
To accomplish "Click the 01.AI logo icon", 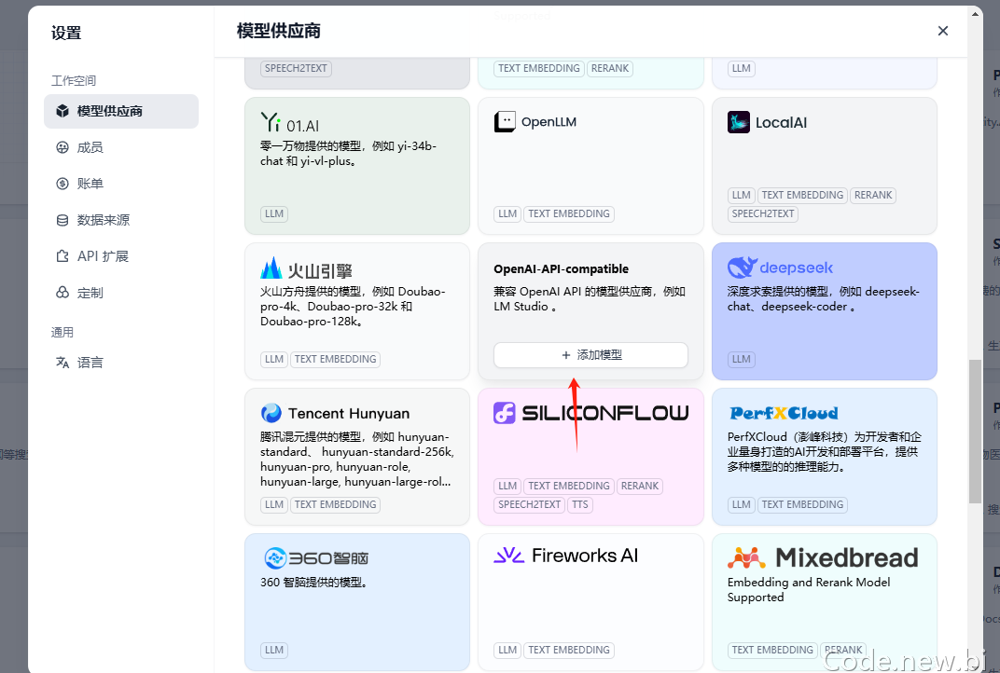I will [271, 122].
